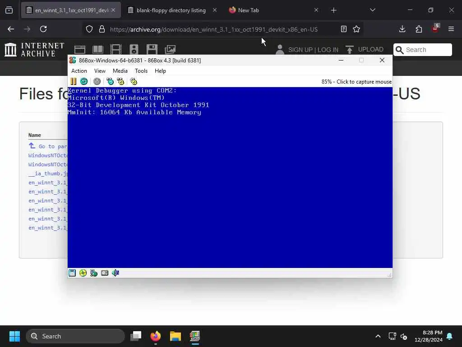
Task: Open the Action menu in 86Box
Action: point(79,71)
